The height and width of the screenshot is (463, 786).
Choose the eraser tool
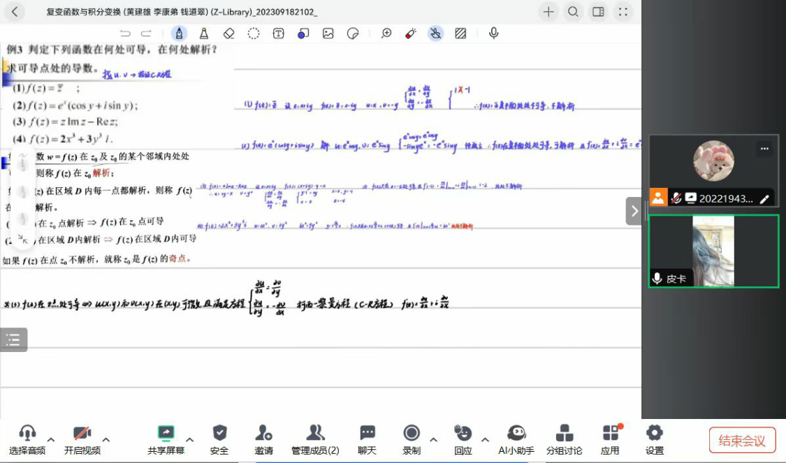pos(228,33)
